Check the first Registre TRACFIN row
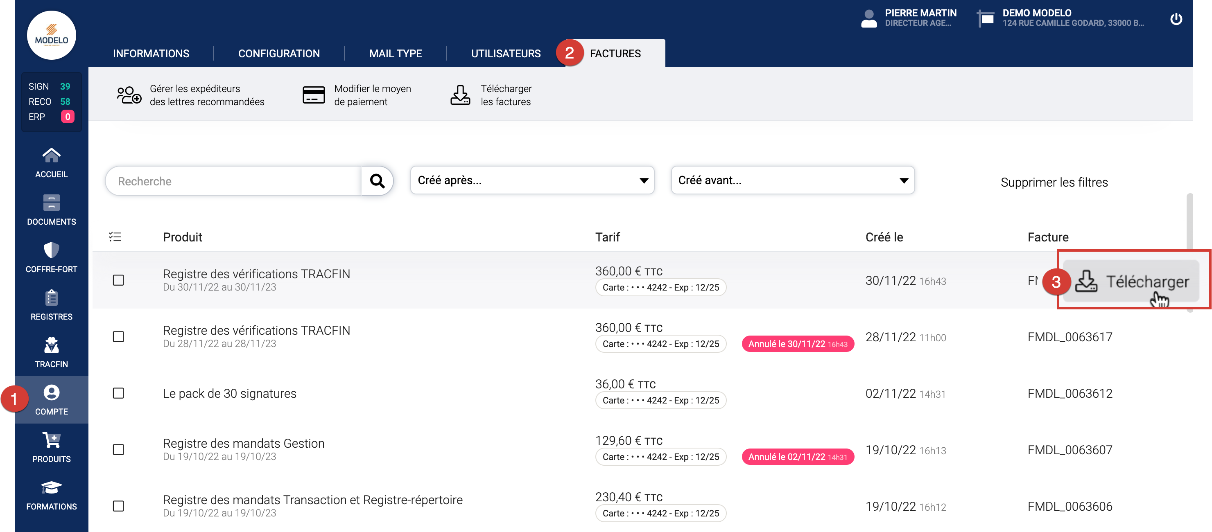The width and height of the screenshot is (1212, 532). pyautogui.click(x=119, y=280)
